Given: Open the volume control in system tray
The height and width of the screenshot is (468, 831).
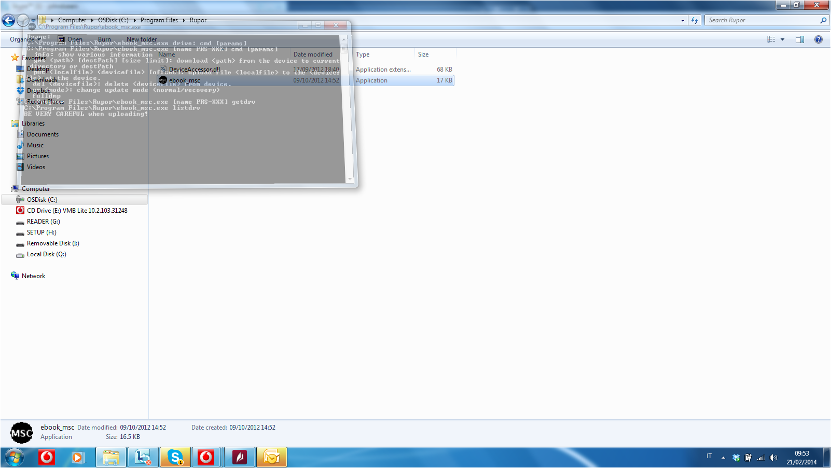Looking at the screenshot, I should coord(773,458).
